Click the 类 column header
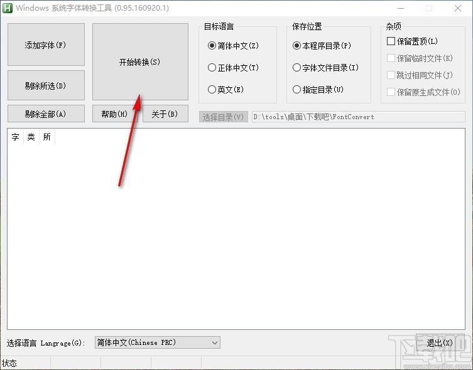 pos(31,137)
